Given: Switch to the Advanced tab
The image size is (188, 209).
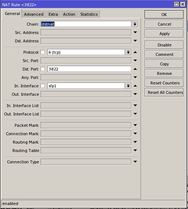Looking at the screenshot, I should (x=34, y=14).
